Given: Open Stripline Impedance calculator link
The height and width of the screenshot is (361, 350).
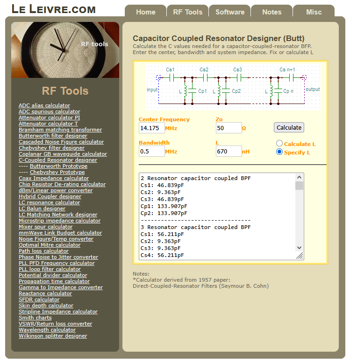Looking at the screenshot, I should (58, 312).
